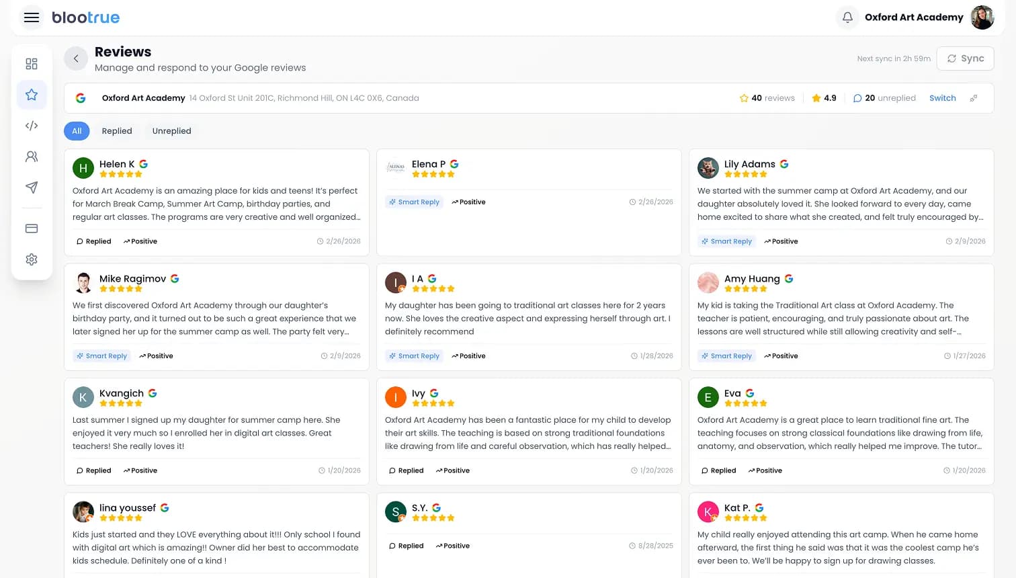1016x578 pixels.
Task: Collapse the page with the back chevron
Action: (x=76, y=58)
